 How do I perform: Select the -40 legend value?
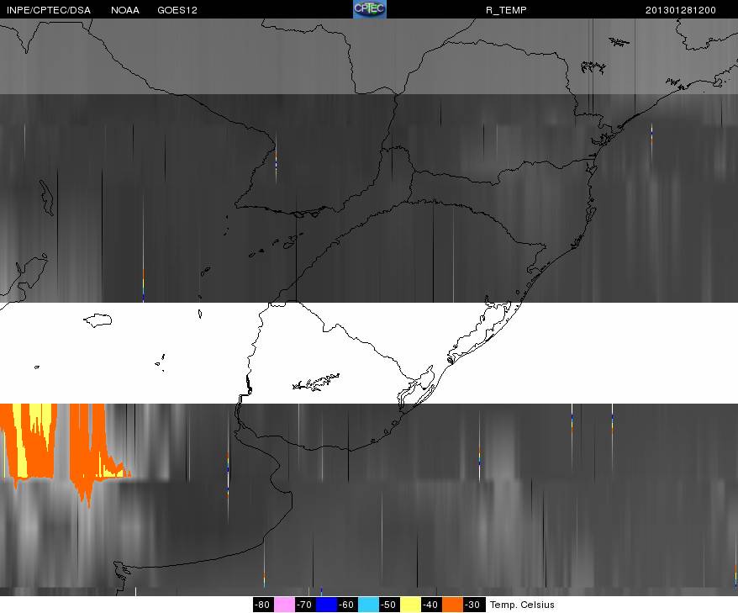pos(430,605)
